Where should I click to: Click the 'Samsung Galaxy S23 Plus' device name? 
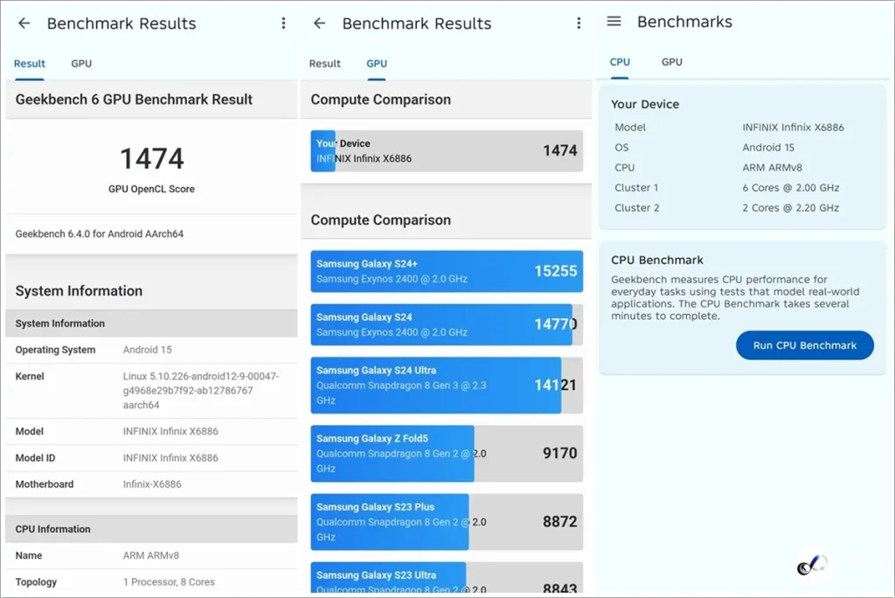click(x=376, y=507)
